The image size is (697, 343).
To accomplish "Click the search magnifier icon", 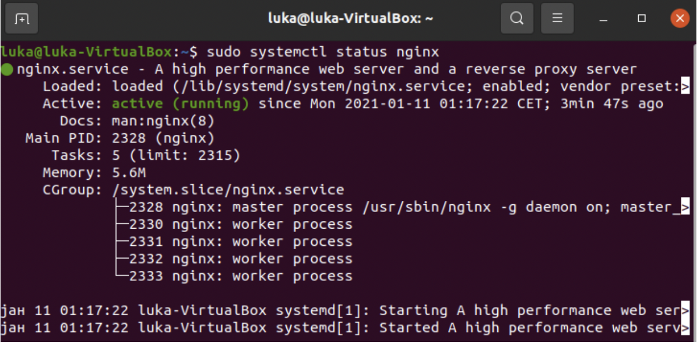I will [517, 19].
